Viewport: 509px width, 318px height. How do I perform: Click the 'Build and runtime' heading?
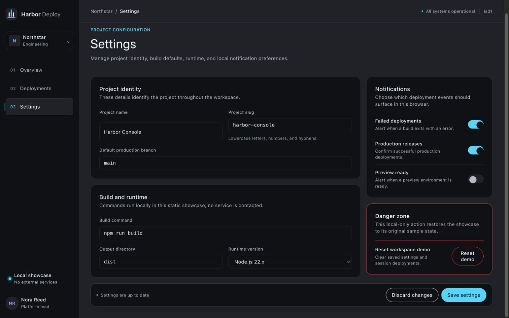tap(123, 197)
